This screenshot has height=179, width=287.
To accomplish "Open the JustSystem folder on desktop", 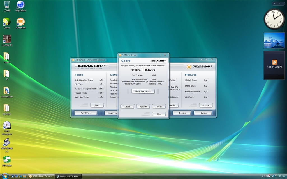I will click(x=6, y=91).
